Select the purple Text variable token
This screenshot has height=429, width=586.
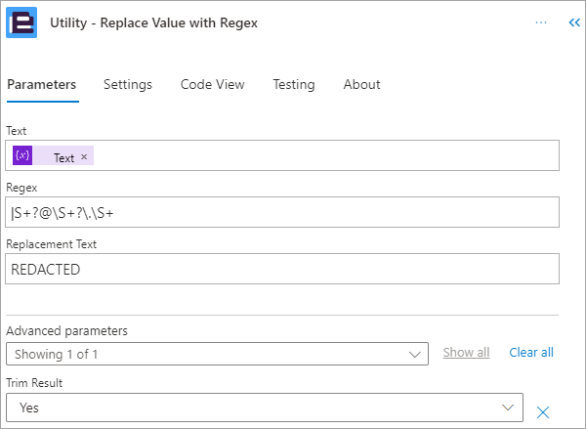[x=53, y=155]
